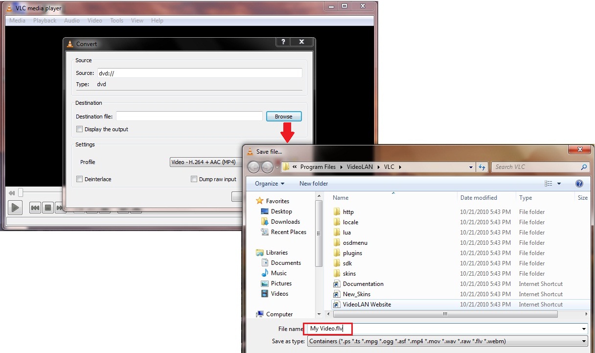Viewport: 595px width, 353px height.
Task: Open the address bar history dropdown
Action: point(471,167)
